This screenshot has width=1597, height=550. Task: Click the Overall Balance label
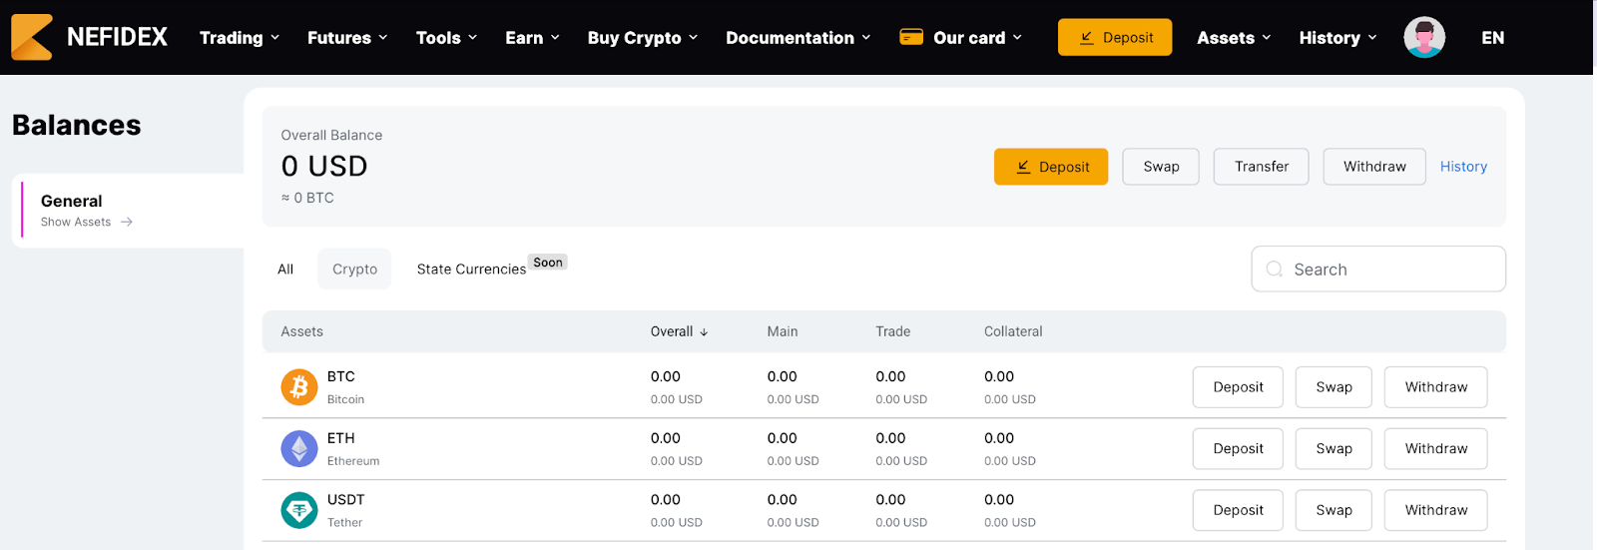(331, 136)
